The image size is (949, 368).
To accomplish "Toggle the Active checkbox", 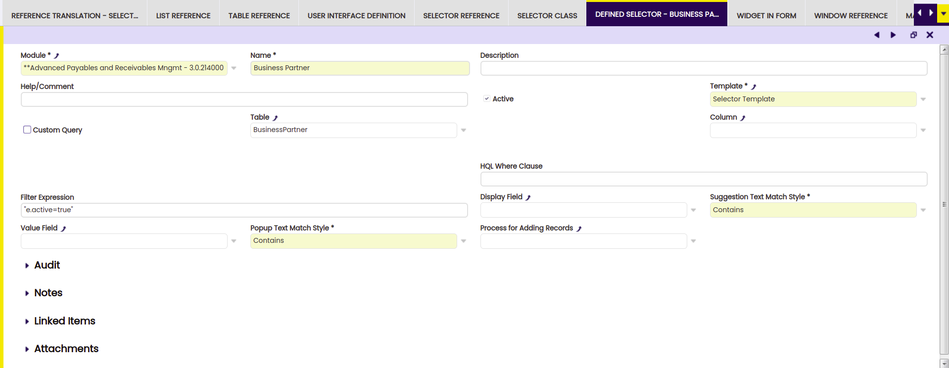I will 487,99.
